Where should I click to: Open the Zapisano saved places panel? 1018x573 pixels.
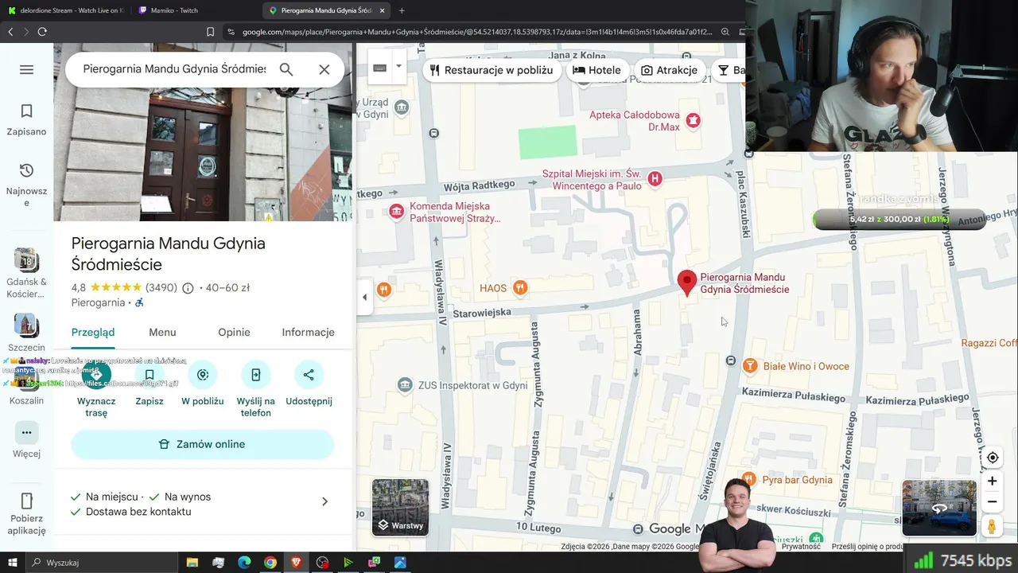click(26, 119)
